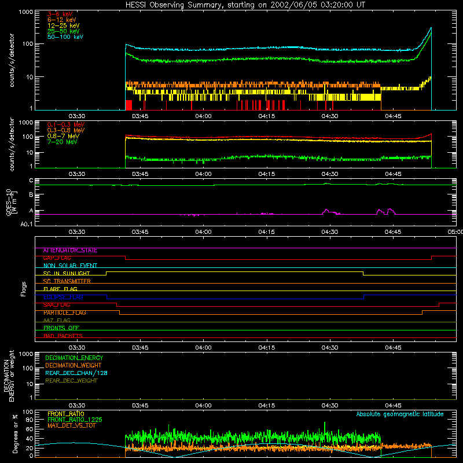Click the 0.1-0.3 MeV legend label
Image resolution: width=463 pixels, height=463 pixels.
tap(66, 124)
